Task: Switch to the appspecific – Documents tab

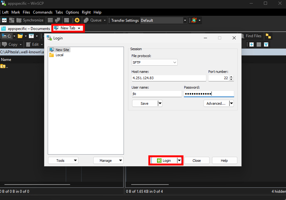Action: click(26, 29)
